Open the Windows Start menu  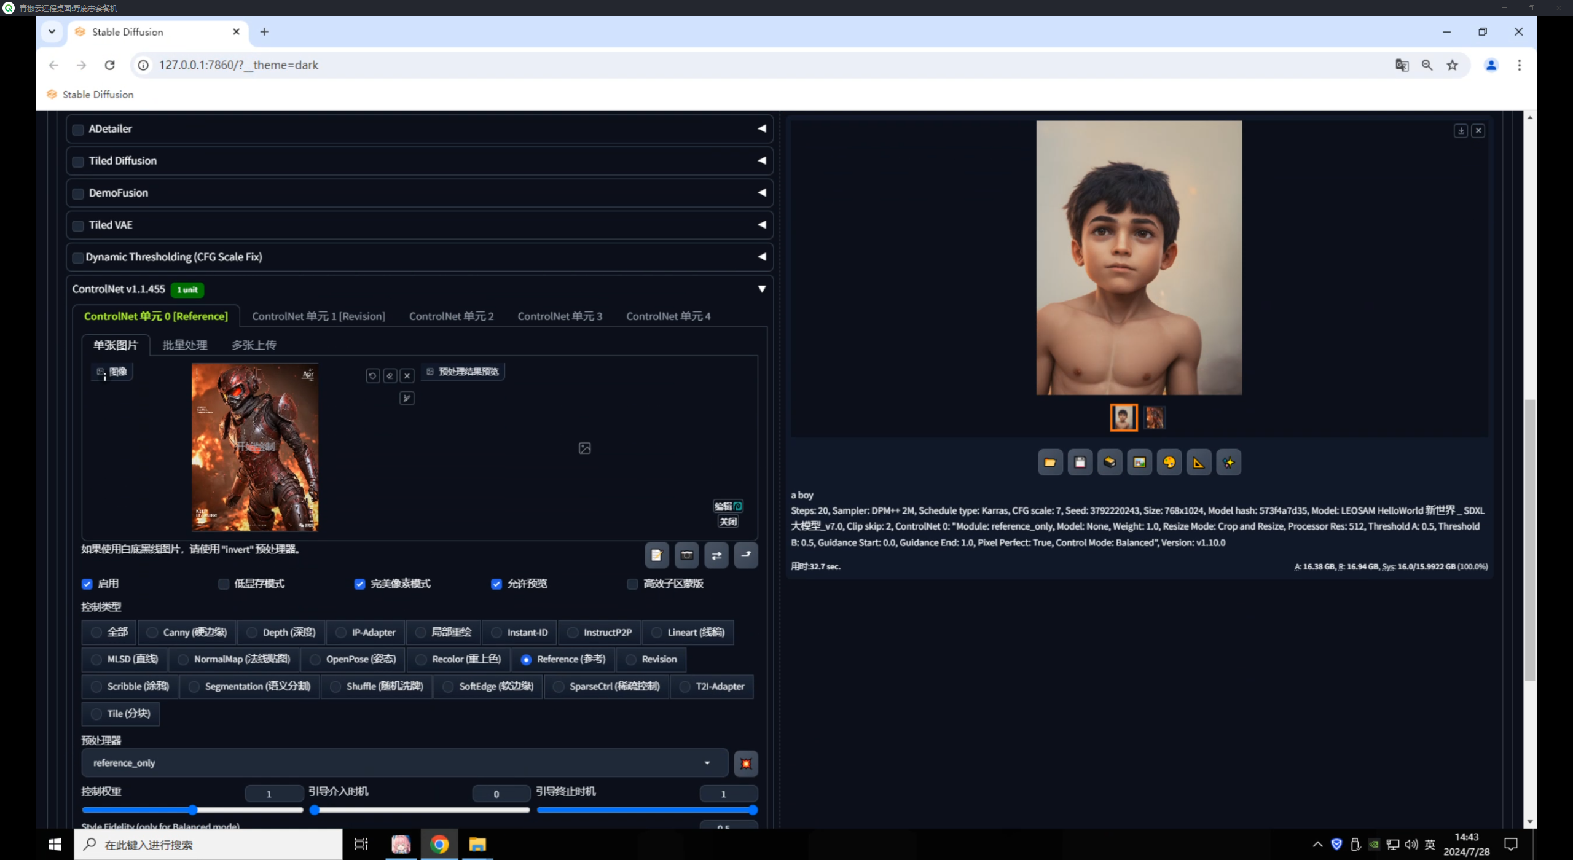[x=55, y=845]
